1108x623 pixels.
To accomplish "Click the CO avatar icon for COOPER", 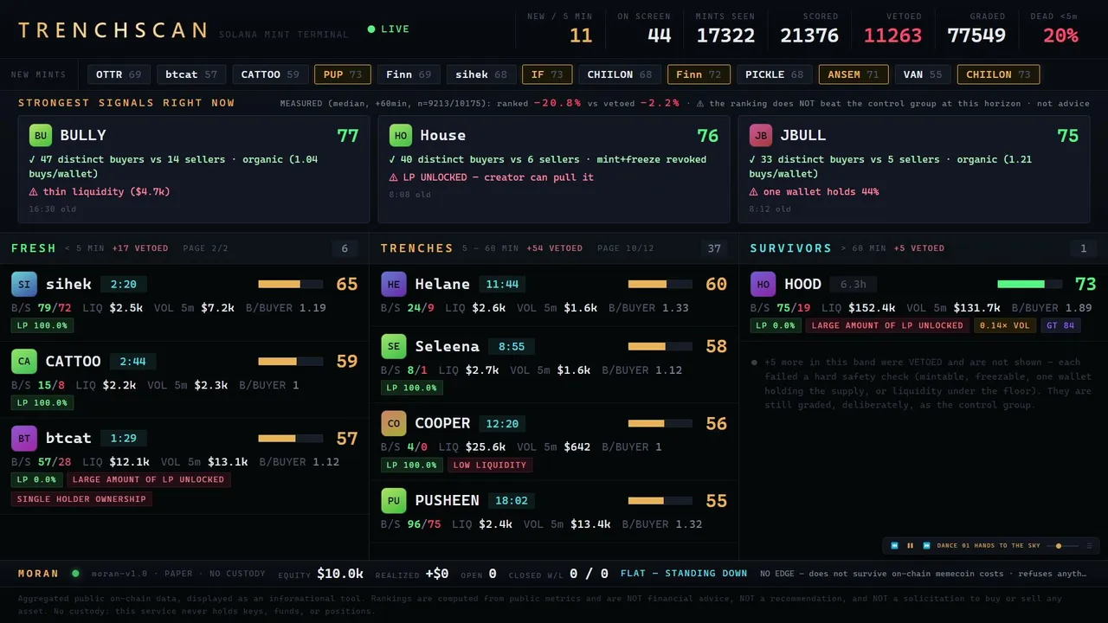I will point(394,423).
